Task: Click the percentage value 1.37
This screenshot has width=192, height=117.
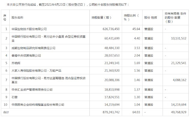Action: (x=137, y=90)
